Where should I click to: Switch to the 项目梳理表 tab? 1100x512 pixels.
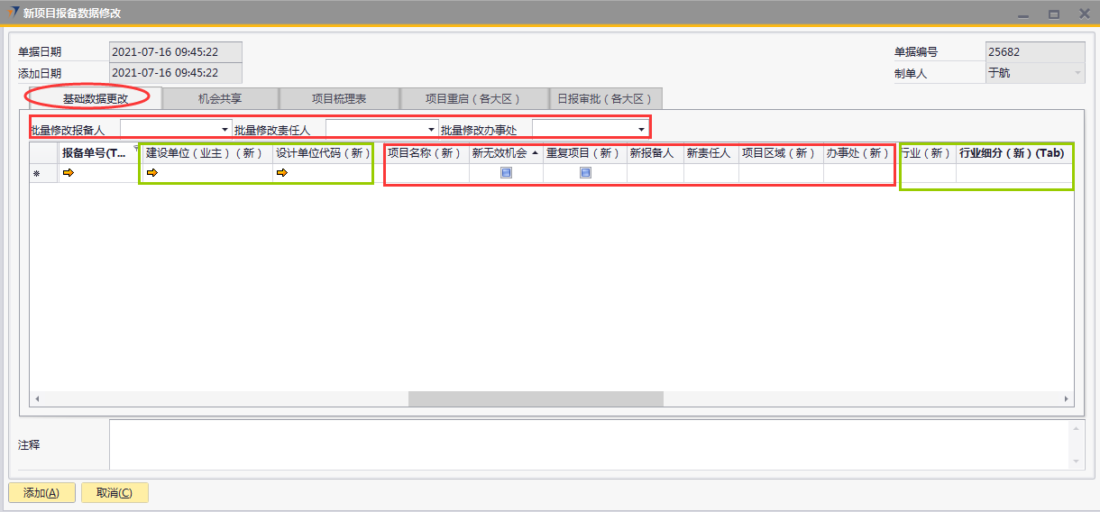tap(339, 98)
